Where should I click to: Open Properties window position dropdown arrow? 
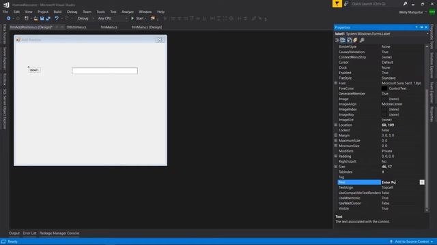click(x=417, y=27)
